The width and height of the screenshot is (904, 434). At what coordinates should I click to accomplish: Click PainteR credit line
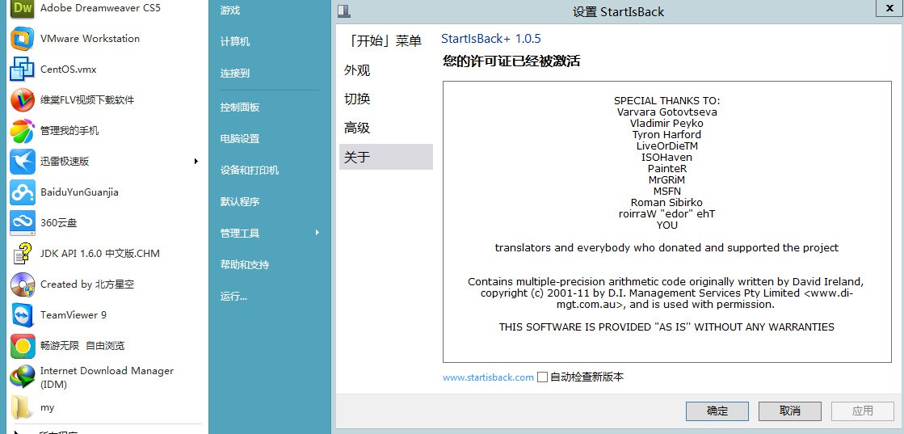tap(667, 169)
